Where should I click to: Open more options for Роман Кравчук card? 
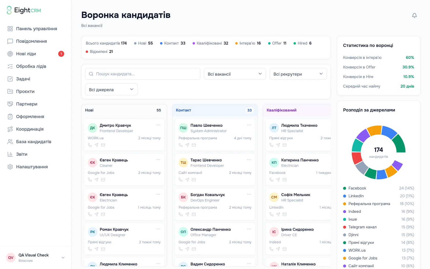(158, 229)
